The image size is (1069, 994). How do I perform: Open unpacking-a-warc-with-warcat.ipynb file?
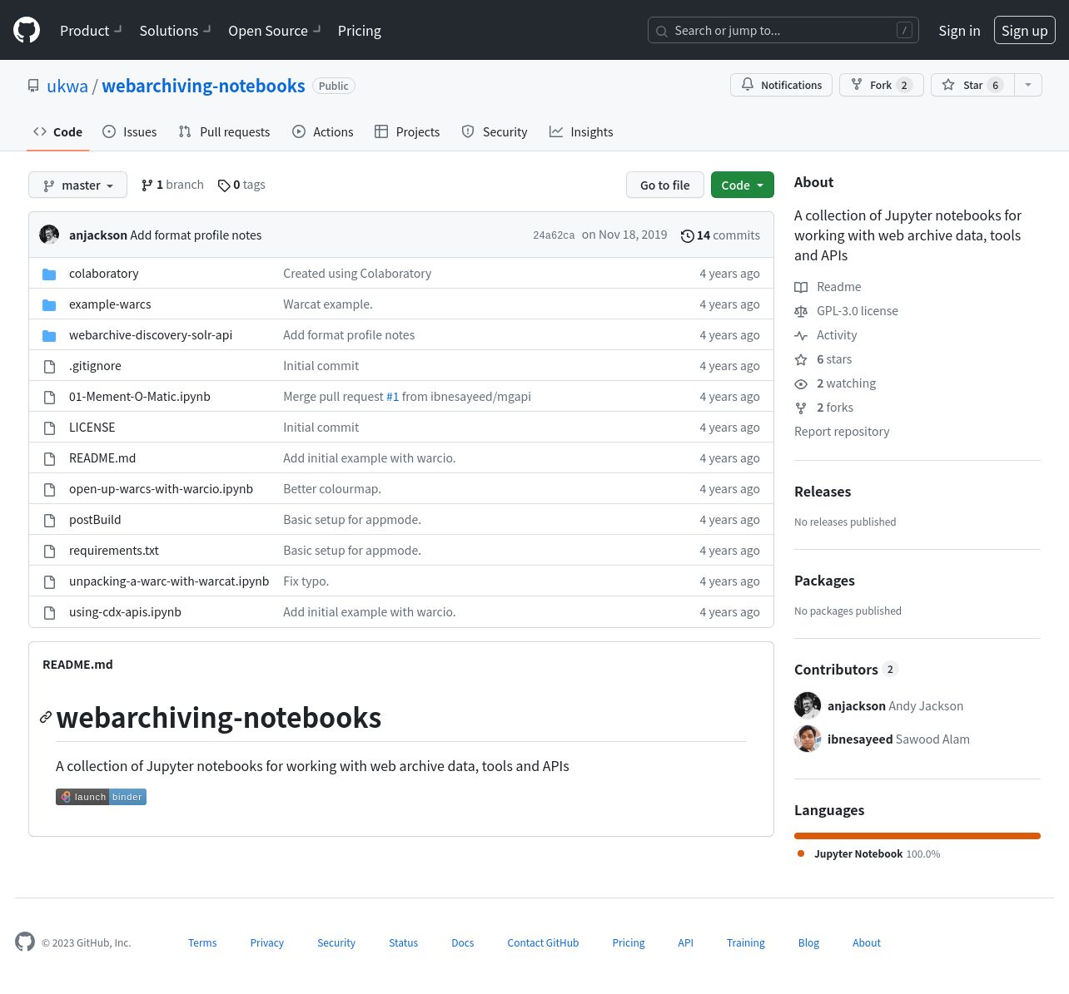coord(169,581)
